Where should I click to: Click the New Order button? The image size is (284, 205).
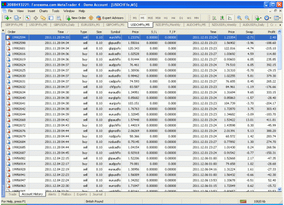(76, 18)
